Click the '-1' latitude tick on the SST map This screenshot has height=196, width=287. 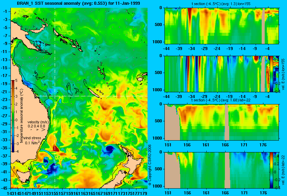pos(5,11)
